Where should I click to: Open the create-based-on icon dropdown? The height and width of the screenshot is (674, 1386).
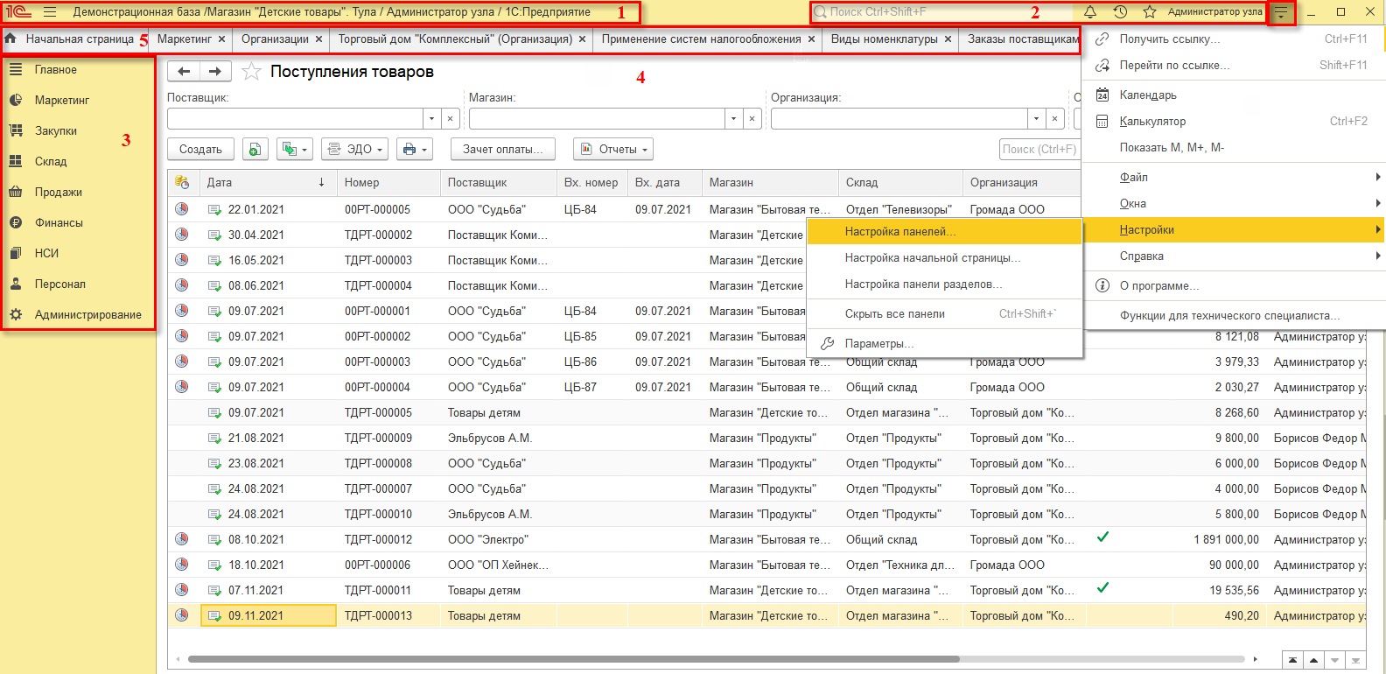[x=295, y=150]
